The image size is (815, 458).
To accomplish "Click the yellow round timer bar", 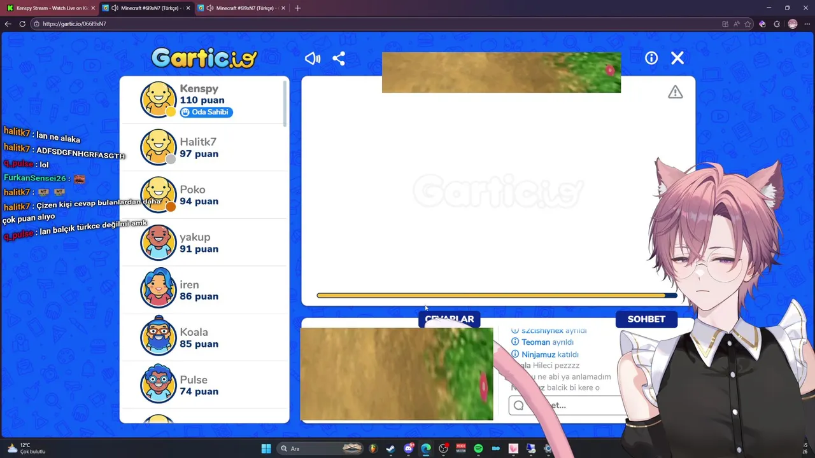I will tap(497, 295).
